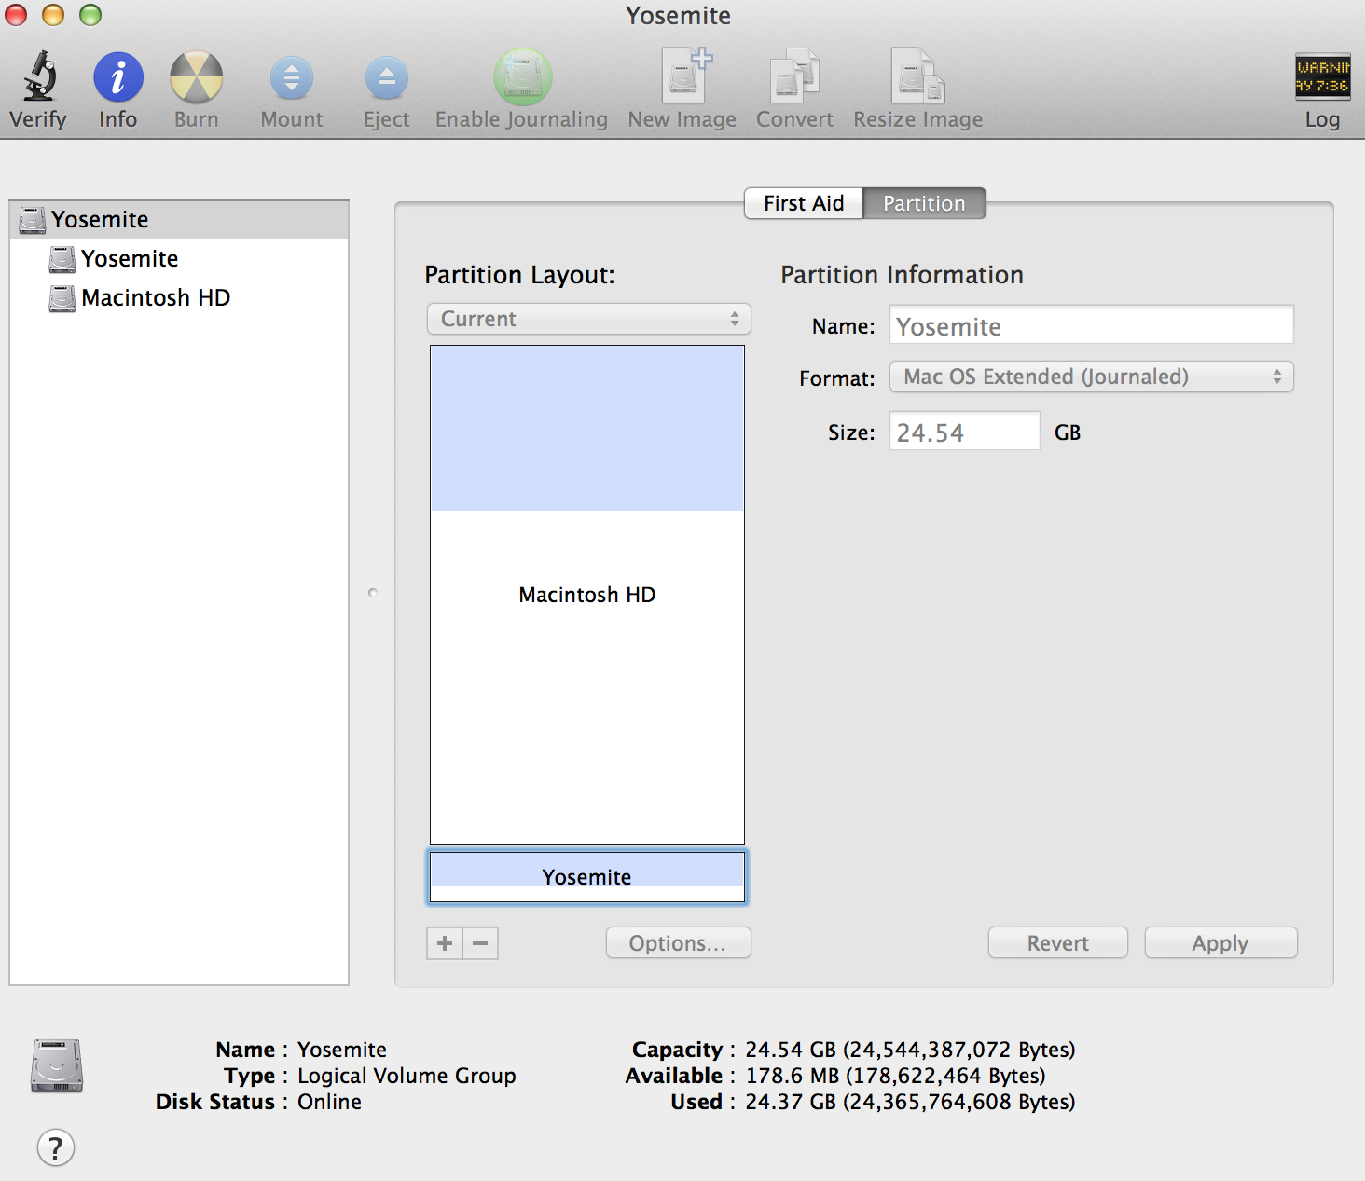Click the Logical Volume Group type text
The width and height of the screenshot is (1365, 1181).
click(x=407, y=1076)
